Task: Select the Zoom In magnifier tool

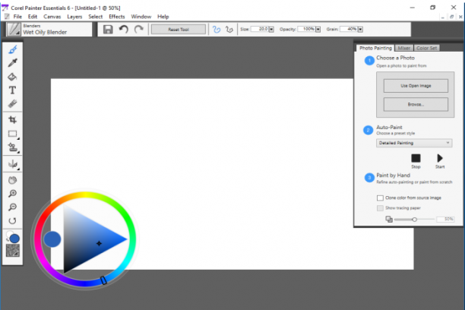Action: 12,194
